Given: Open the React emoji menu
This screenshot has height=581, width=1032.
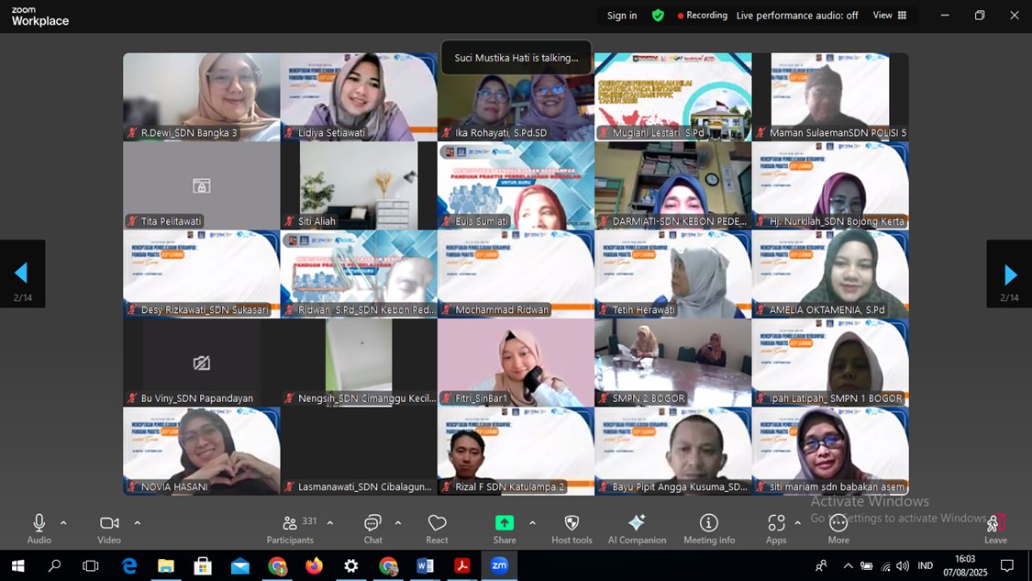Looking at the screenshot, I should (437, 529).
